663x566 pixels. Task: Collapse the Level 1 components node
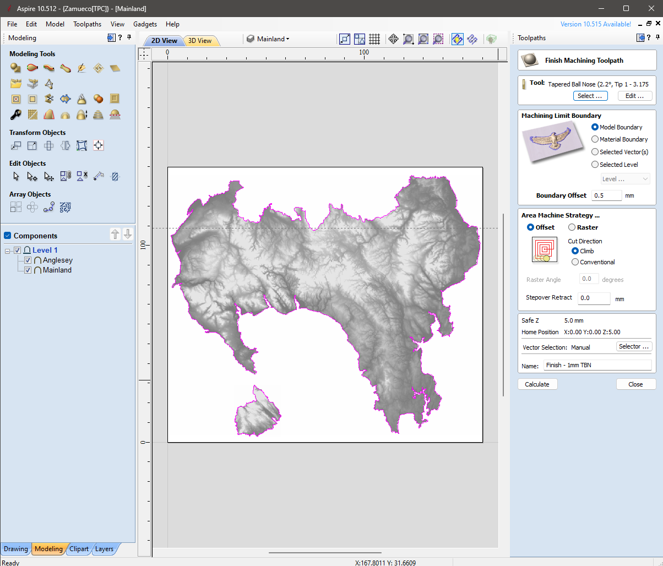click(x=7, y=249)
